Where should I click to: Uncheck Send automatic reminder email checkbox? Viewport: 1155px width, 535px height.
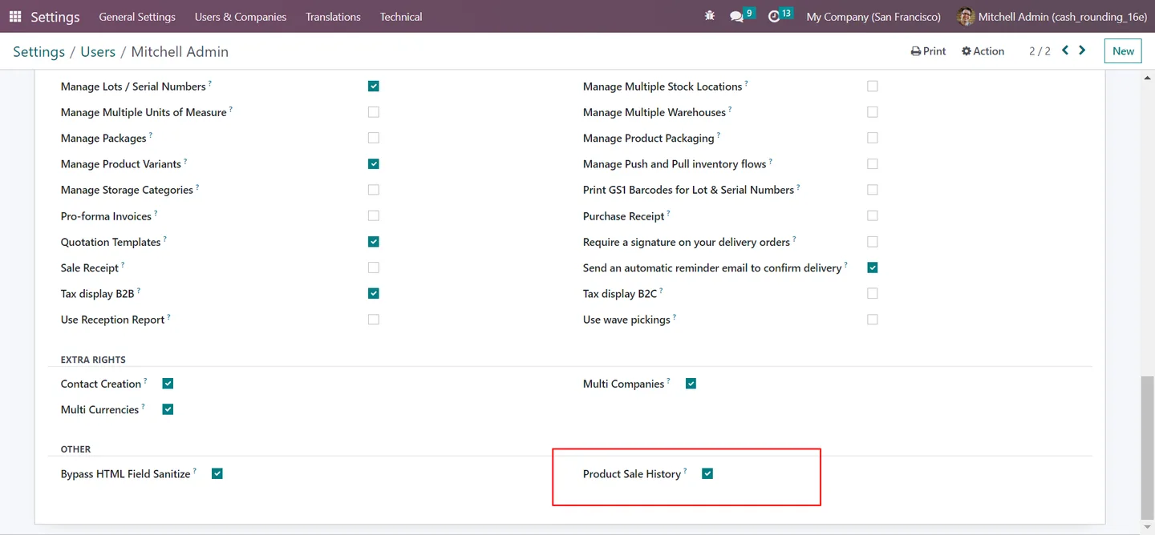[873, 267]
